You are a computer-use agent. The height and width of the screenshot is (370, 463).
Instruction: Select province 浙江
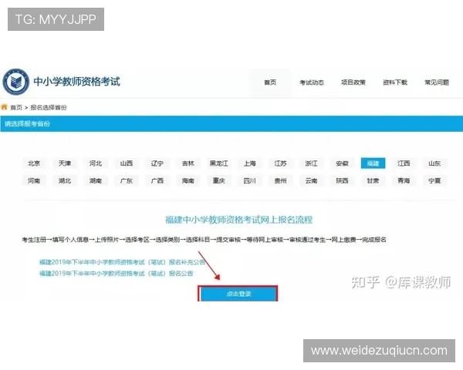[x=311, y=163]
